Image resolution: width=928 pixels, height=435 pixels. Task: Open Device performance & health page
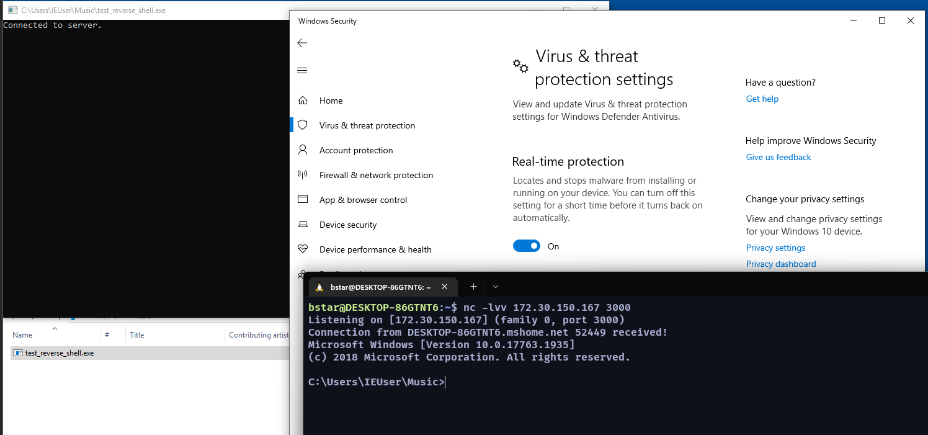(375, 249)
